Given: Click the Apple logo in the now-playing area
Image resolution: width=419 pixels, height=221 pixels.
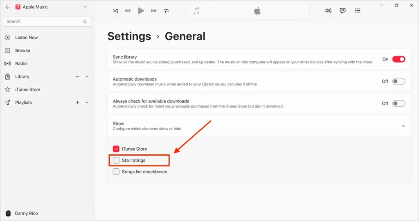Looking at the screenshot, I should tap(257, 11).
